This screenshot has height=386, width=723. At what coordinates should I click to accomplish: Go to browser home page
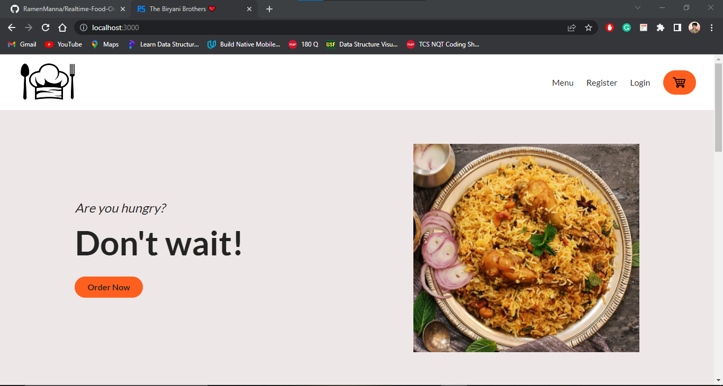tap(62, 27)
